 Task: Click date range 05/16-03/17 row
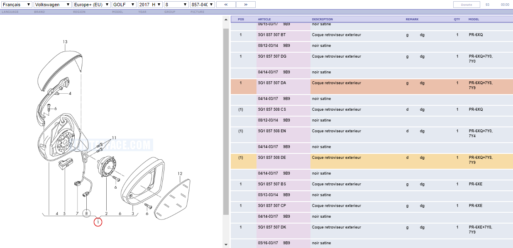(x=268, y=243)
